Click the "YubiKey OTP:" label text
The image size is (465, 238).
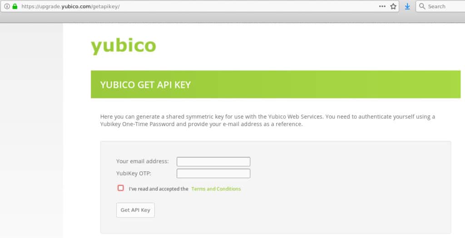point(134,174)
